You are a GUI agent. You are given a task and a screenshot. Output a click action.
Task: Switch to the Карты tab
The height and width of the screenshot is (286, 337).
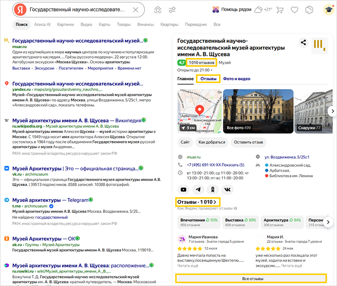104,24
